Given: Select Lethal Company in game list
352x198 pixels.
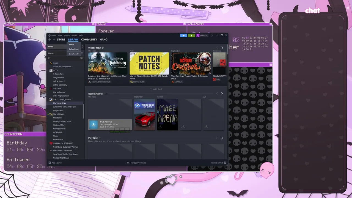Looking at the screenshot, I should click(60, 85).
